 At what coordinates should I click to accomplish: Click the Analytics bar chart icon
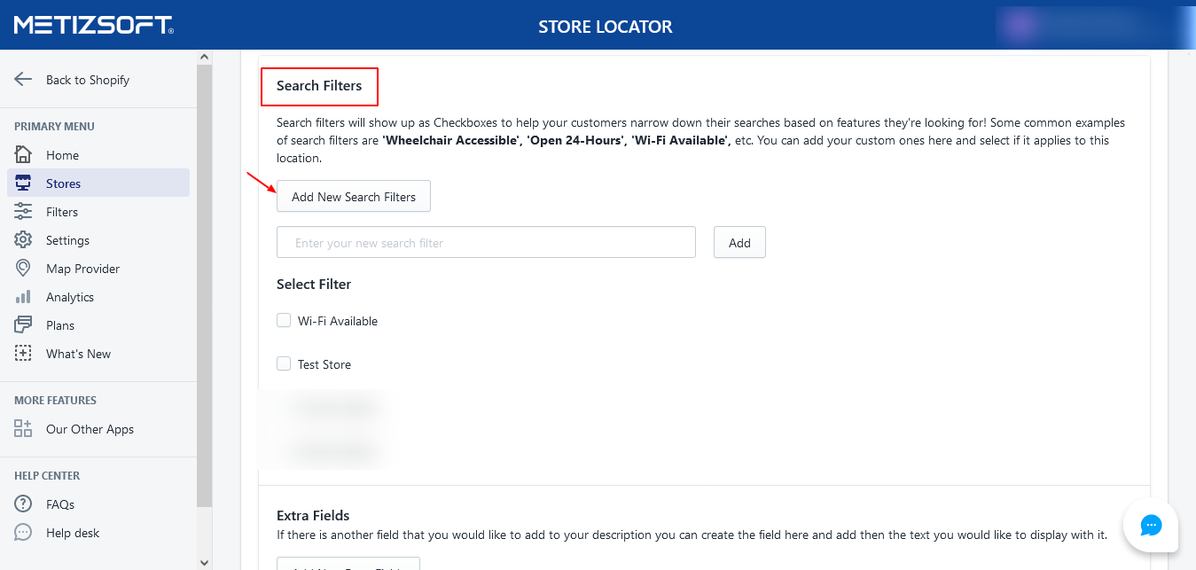pyautogui.click(x=23, y=297)
